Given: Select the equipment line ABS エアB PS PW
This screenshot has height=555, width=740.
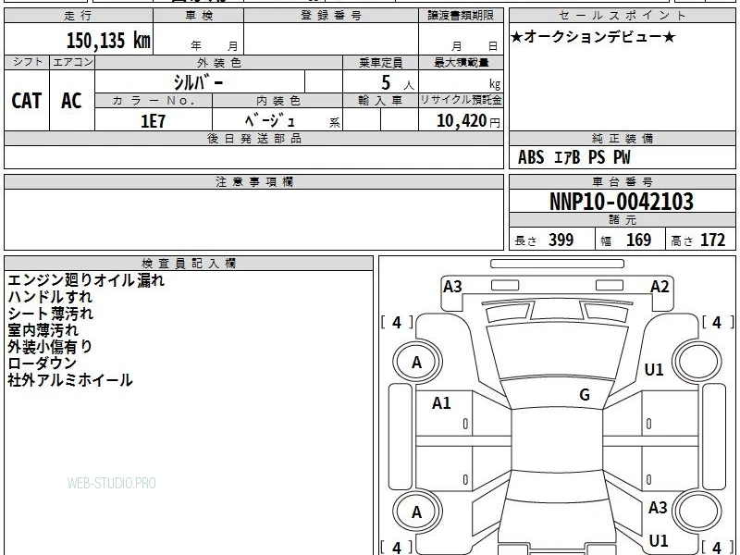Looking at the screenshot, I should tap(573, 157).
